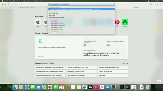Open the TripAdvisor favorite tile
This screenshot has width=163, height=91.
click(x=125, y=22)
